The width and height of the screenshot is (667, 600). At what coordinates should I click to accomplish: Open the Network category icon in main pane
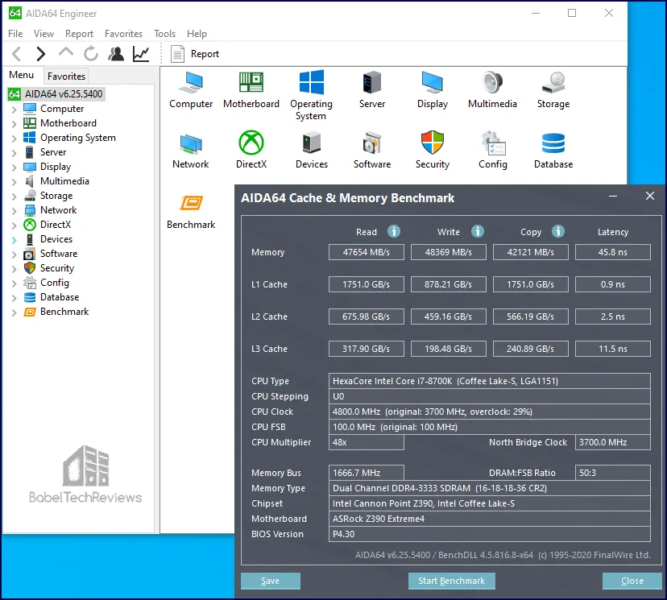[191, 143]
